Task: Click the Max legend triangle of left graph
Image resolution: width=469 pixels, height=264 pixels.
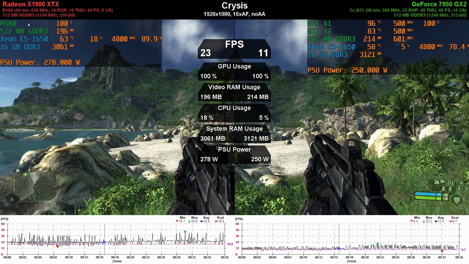Action: tap(189, 221)
